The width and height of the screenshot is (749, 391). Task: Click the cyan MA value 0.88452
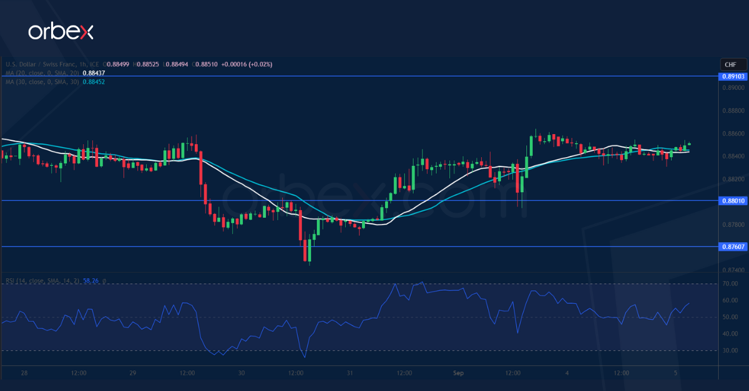point(94,81)
